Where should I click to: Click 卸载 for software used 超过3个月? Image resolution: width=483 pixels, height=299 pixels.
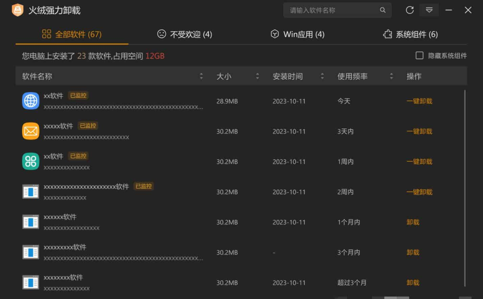click(413, 283)
